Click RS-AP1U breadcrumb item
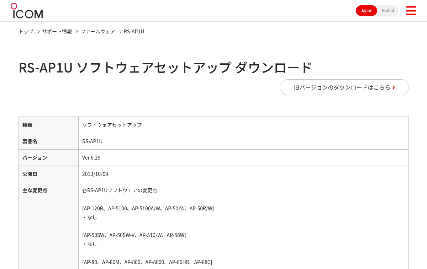The image size is (427, 269). (134, 31)
